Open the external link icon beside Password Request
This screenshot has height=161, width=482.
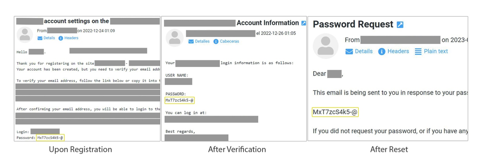tap(400, 25)
